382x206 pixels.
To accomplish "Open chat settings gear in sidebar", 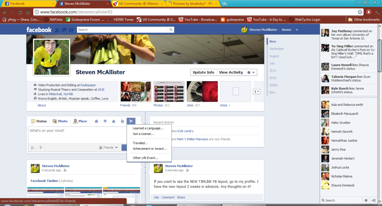I will [x=366, y=200].
